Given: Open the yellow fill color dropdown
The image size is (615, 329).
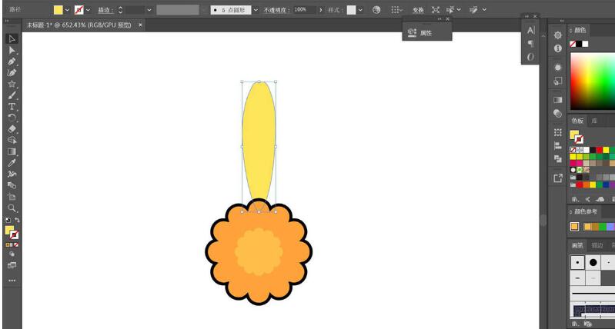Looking at the screenshot, I should click(x=67, y=10).
